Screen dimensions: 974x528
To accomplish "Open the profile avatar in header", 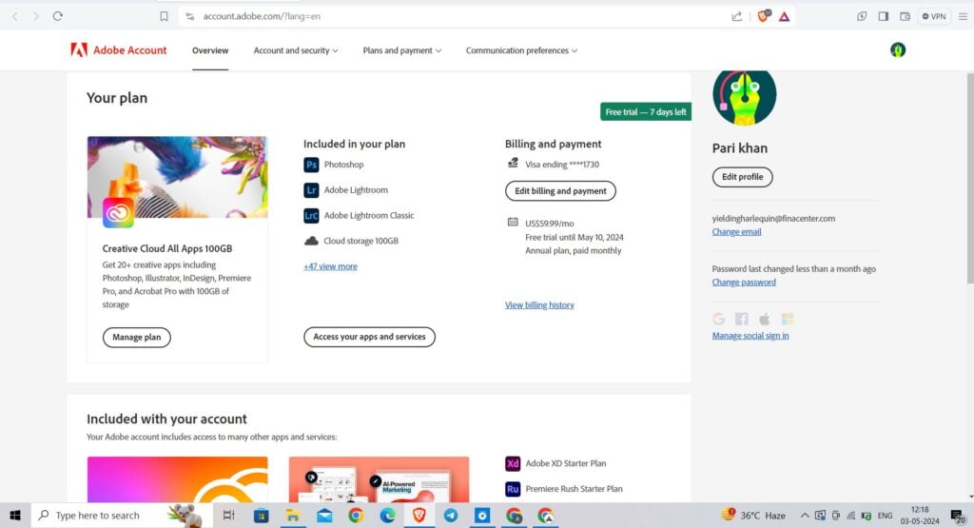I will click(x=898, y=50).
